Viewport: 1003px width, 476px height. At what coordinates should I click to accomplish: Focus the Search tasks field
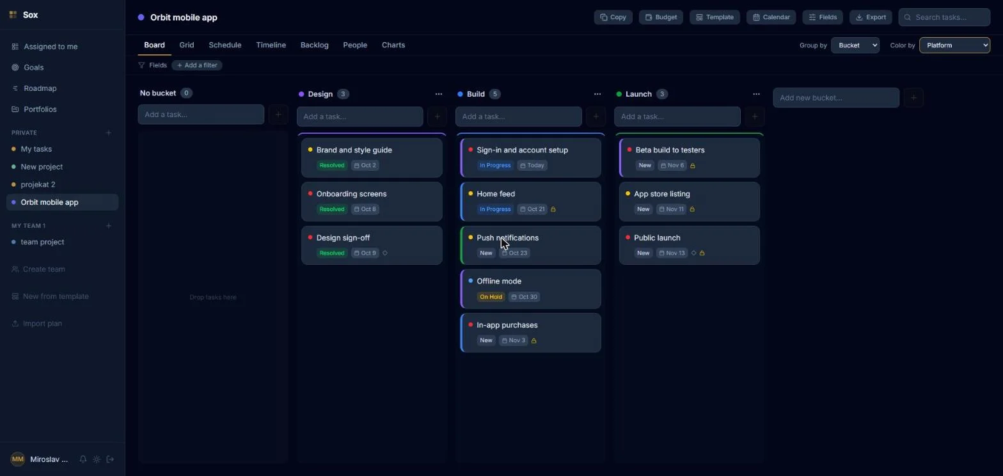[x=944, y=17]
